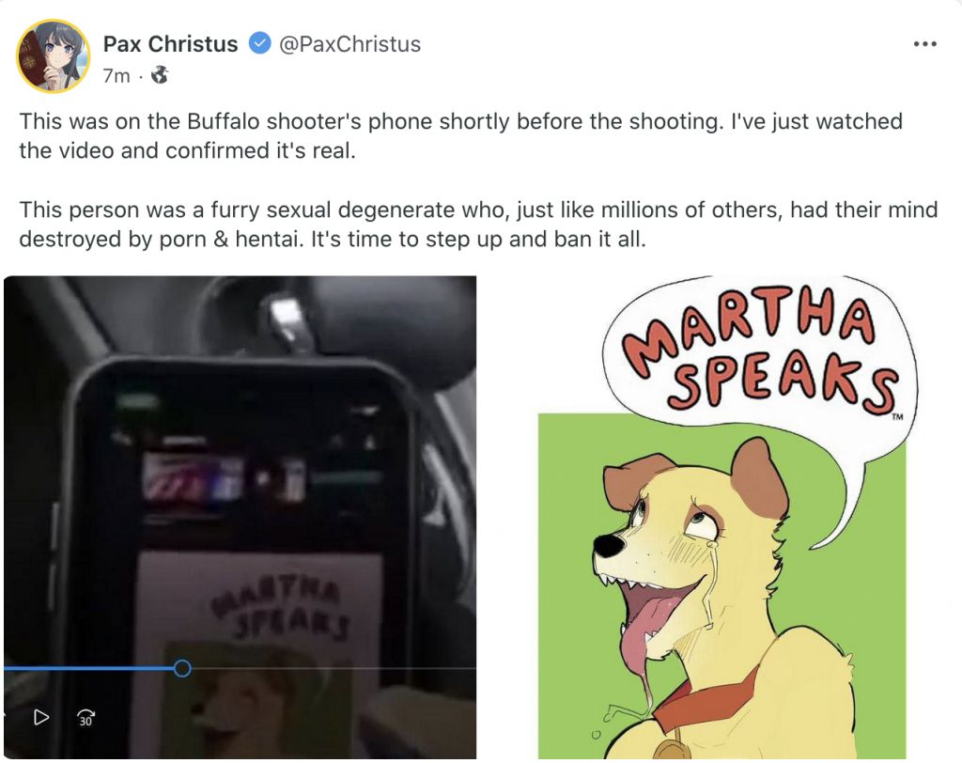Click the video progress slider handle
962x763 pixels.
pos(181,668)
